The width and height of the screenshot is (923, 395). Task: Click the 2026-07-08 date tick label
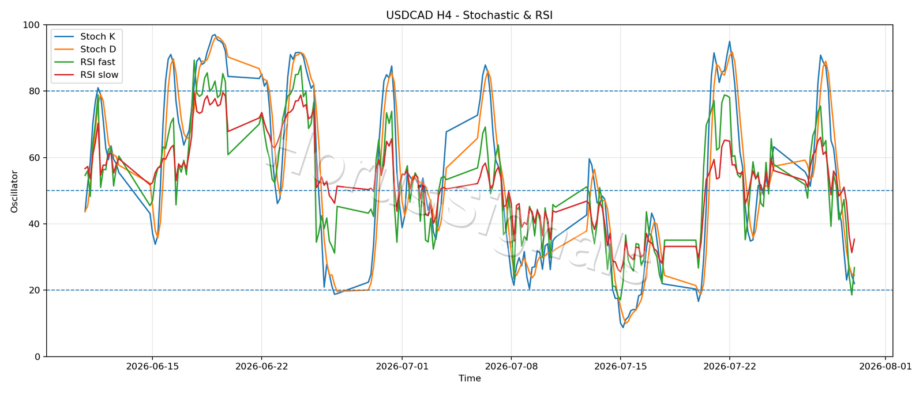click(x=511, y=366)
